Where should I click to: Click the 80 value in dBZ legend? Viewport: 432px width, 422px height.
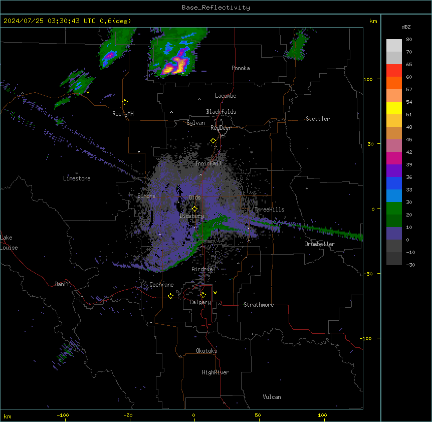[409, 40]
